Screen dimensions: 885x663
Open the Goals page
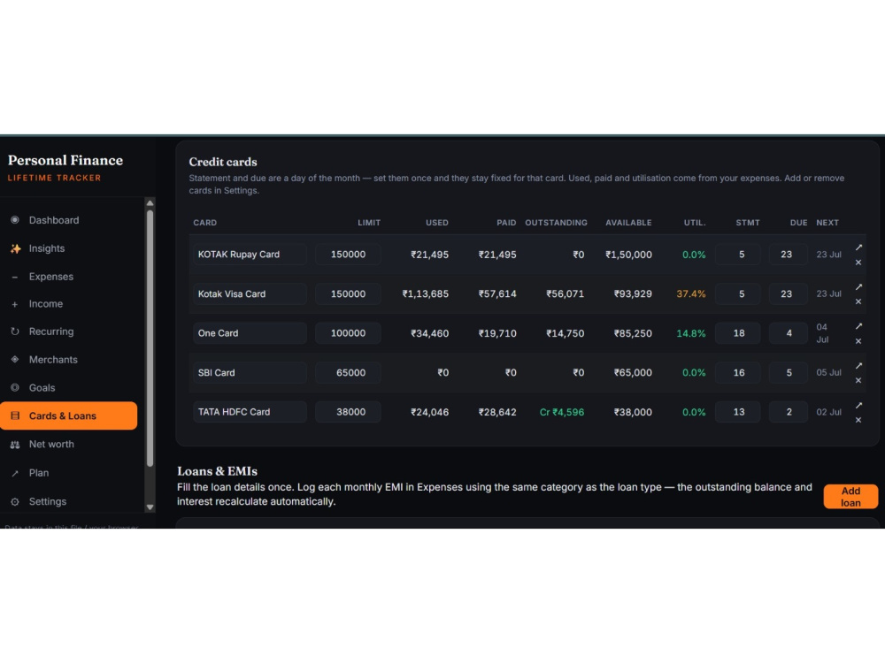69,388
